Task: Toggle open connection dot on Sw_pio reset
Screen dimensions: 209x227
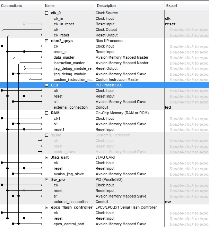Action: [x=24, y=190]
